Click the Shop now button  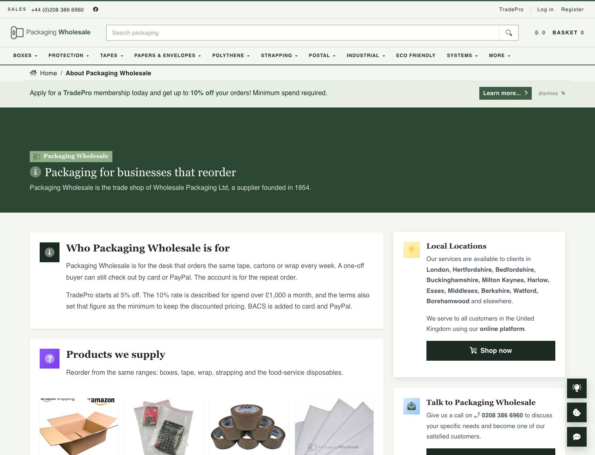491,351
